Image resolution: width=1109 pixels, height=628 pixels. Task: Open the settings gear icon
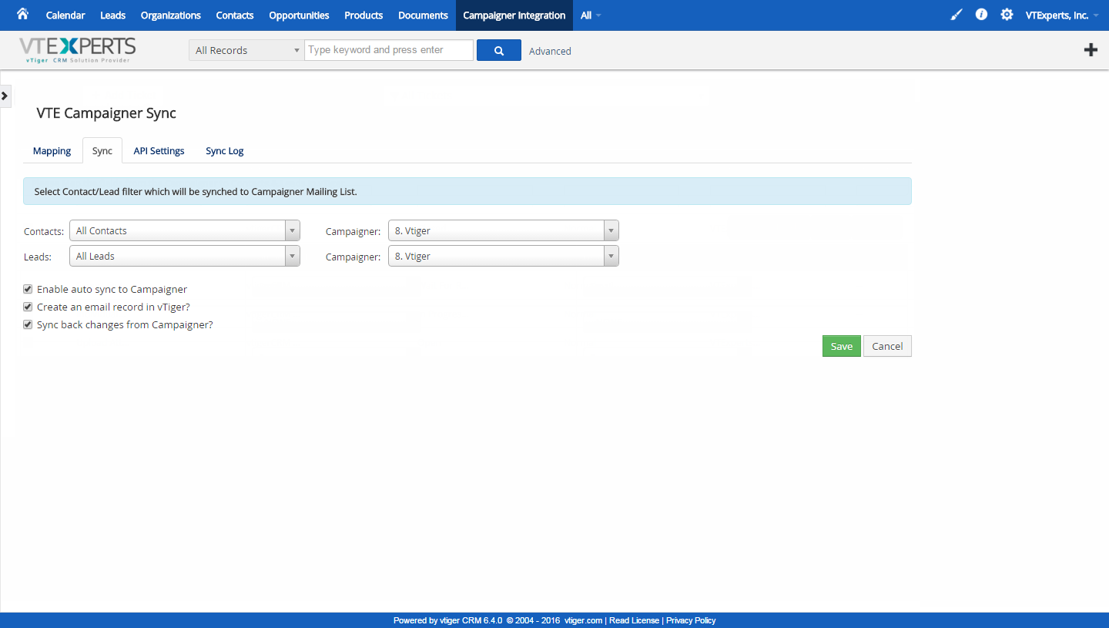click(1007, 15)
